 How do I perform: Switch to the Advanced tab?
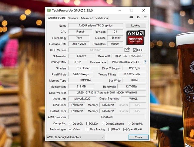[x=87, y=18]
